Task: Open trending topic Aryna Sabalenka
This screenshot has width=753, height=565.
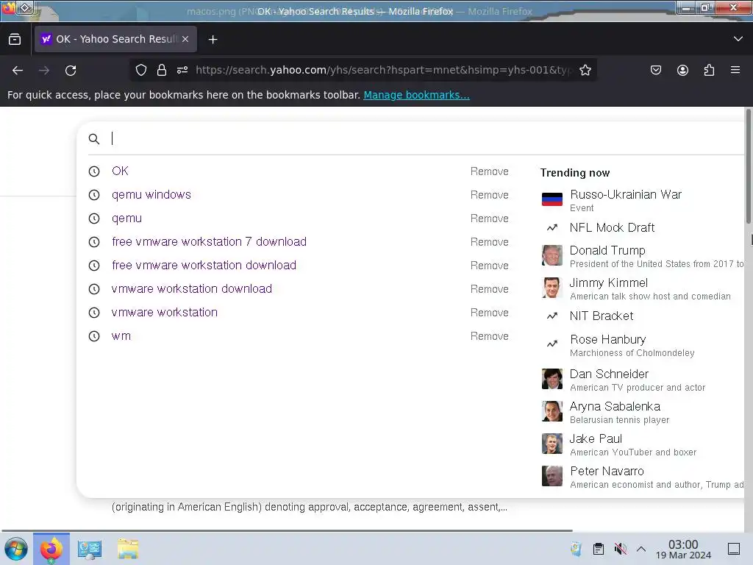Action: coord(615,406)
